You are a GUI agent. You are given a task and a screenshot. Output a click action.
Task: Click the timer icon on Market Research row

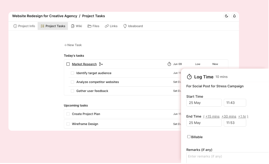169,64
